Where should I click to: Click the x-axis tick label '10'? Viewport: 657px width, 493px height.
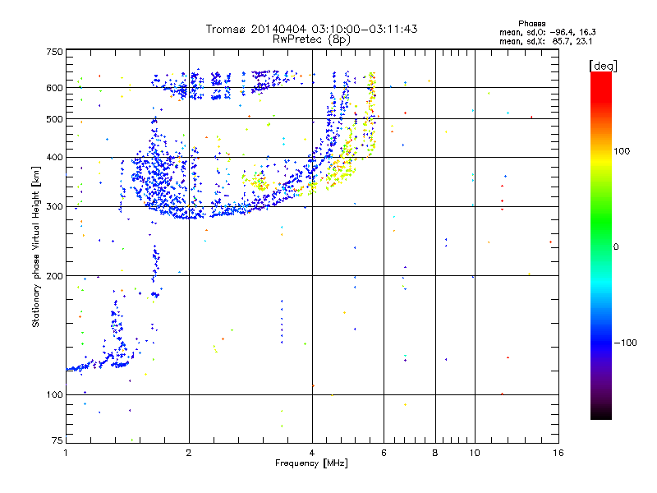[x=475, y=453]
